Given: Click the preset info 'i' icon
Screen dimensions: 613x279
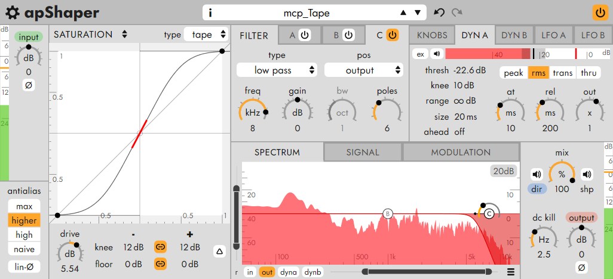Looking at the screenshot, I should [x=210, y=13].
